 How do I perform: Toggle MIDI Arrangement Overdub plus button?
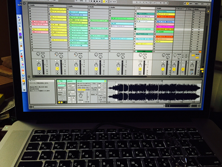coord(99,1)
